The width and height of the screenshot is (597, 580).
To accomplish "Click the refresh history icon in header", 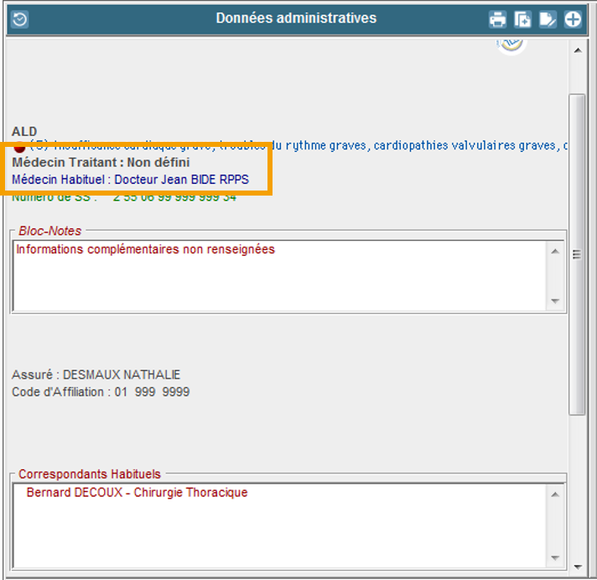I will 18,19.
